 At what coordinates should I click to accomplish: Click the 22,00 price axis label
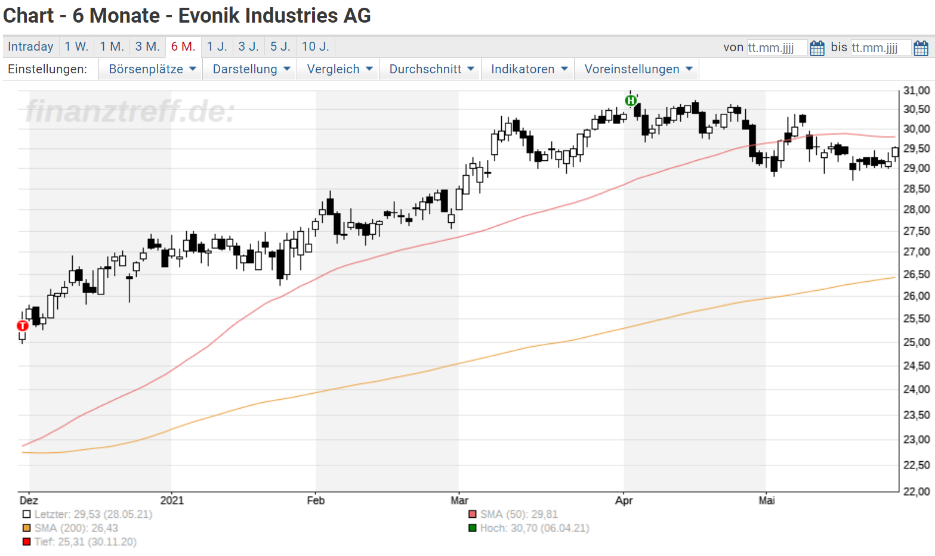click(917, 492)
